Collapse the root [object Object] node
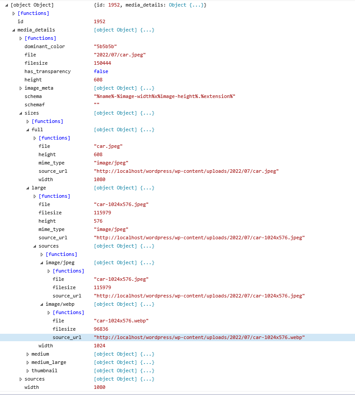 (7, 5)
